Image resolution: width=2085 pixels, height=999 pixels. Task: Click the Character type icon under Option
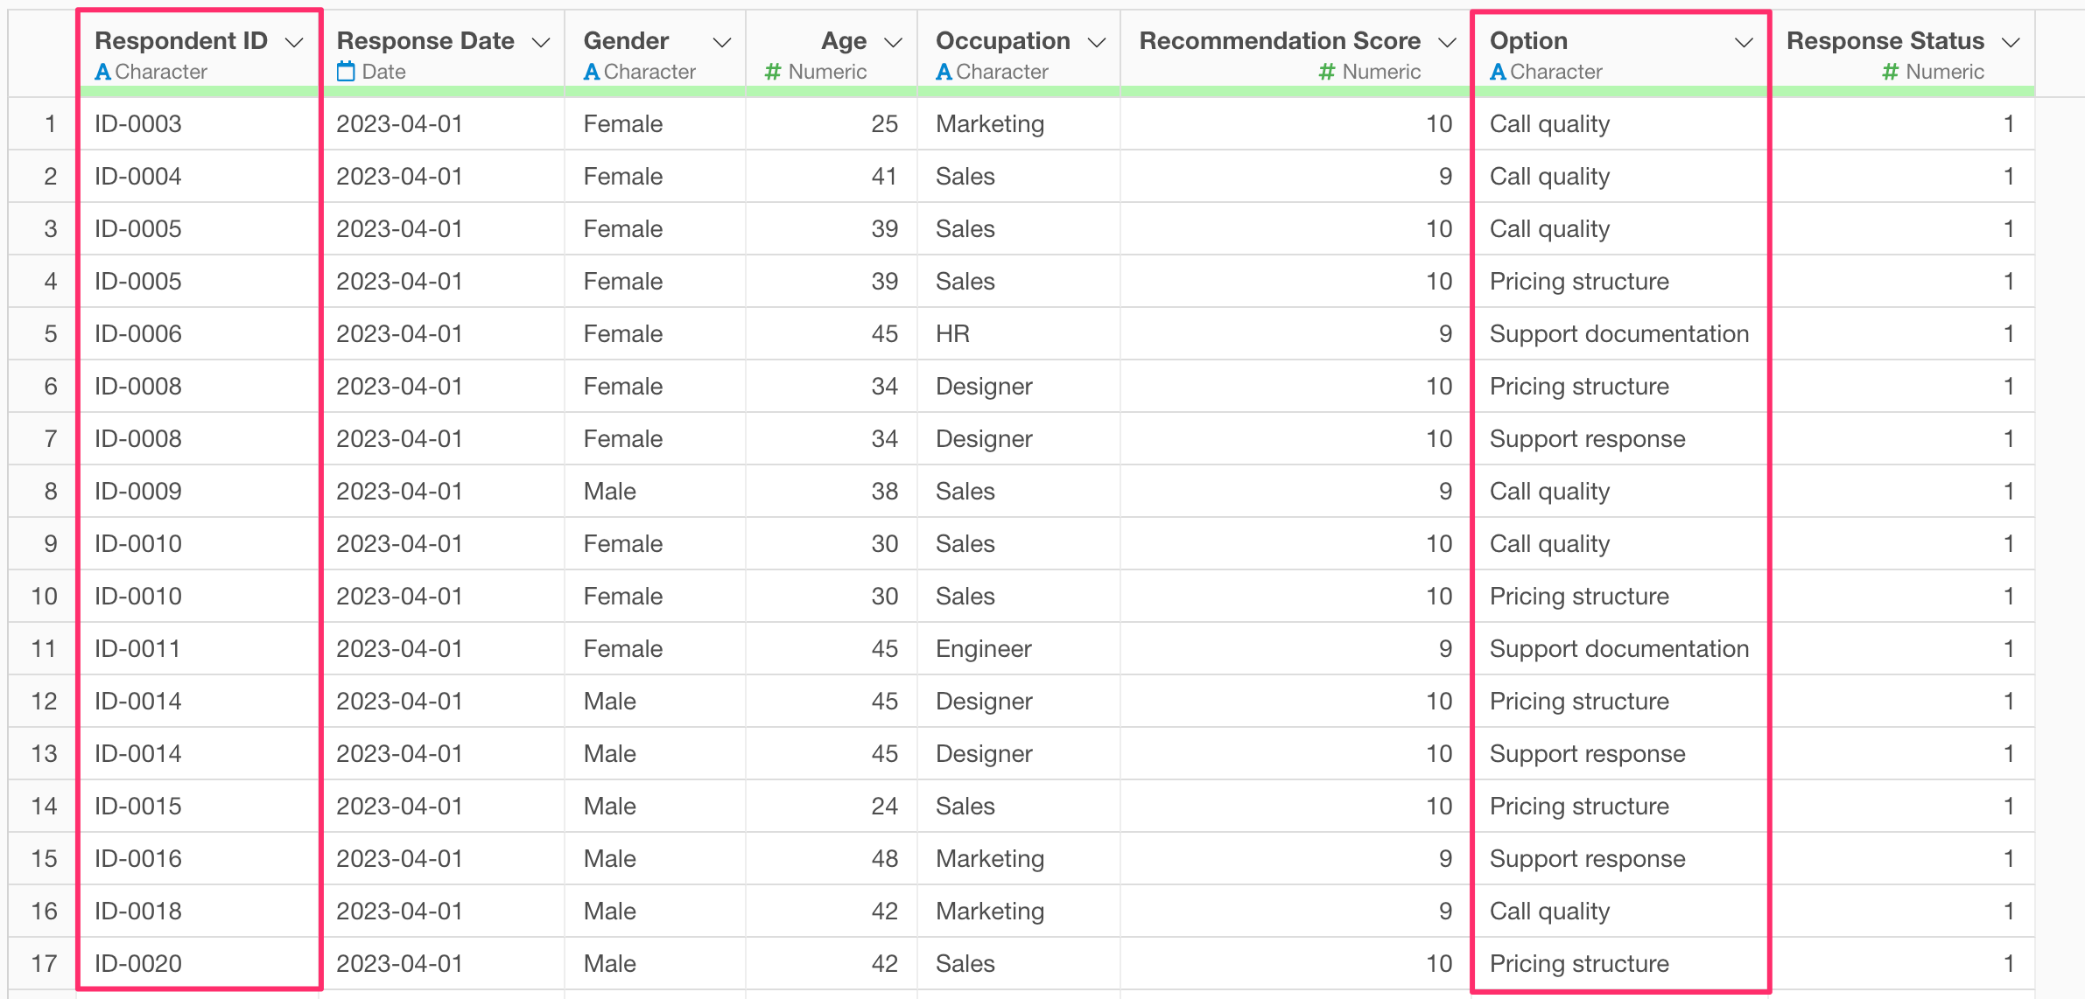click(x=1498, y=72)
